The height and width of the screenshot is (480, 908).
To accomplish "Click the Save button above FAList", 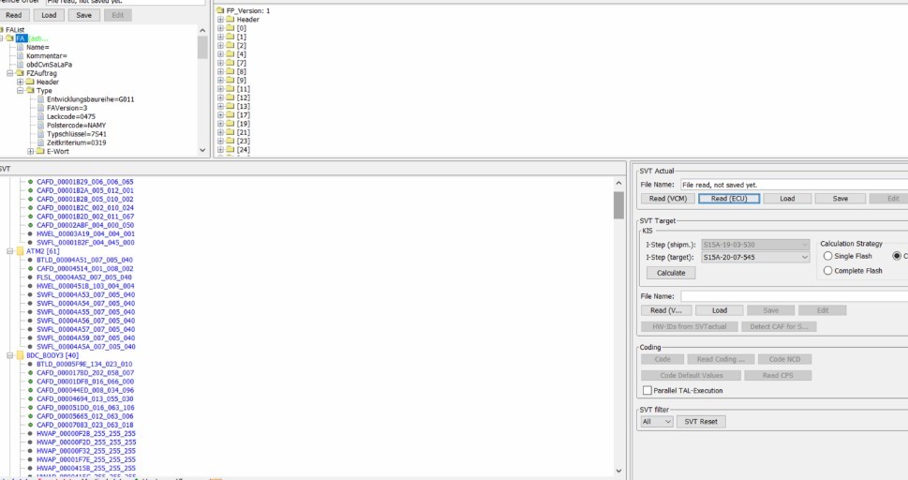I will click(84, 15).
